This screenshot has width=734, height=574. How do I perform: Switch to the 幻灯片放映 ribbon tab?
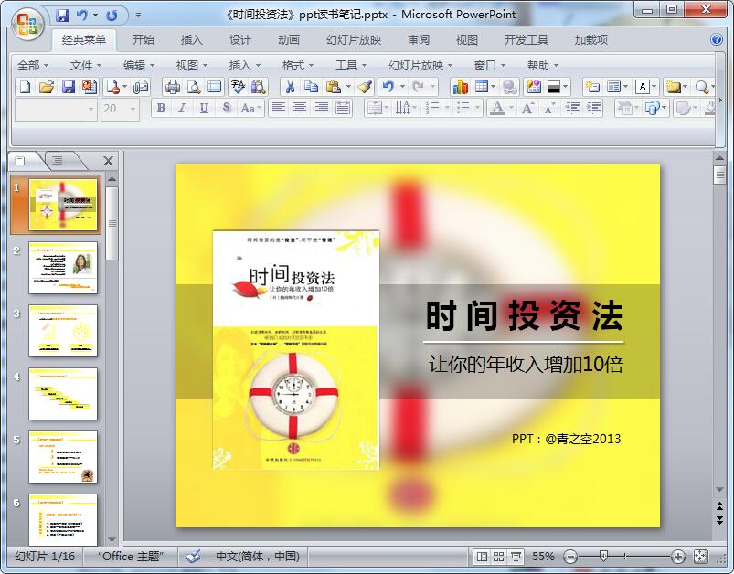(x=354, y=40)
